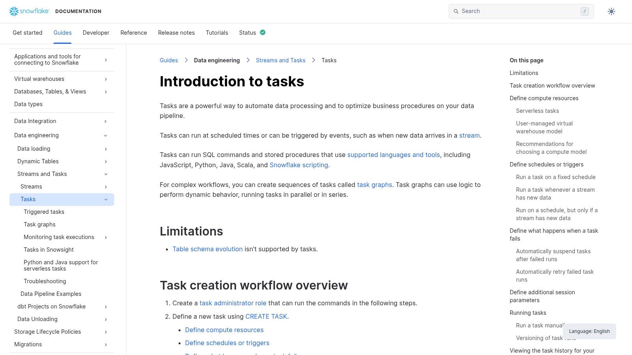Expand the Streams sidebar chevron

(x=106, y=187)
